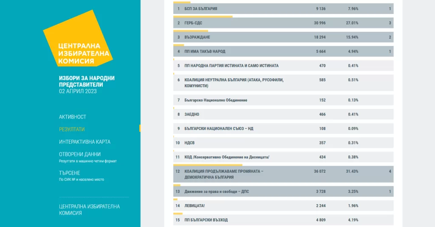
Task: Select the НДСВ party name
Action: [x=189, y=143]
